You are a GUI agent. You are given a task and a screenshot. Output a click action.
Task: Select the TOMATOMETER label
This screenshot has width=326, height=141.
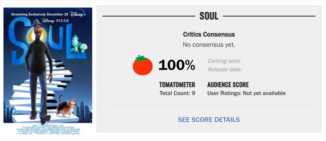coord(177,85)
